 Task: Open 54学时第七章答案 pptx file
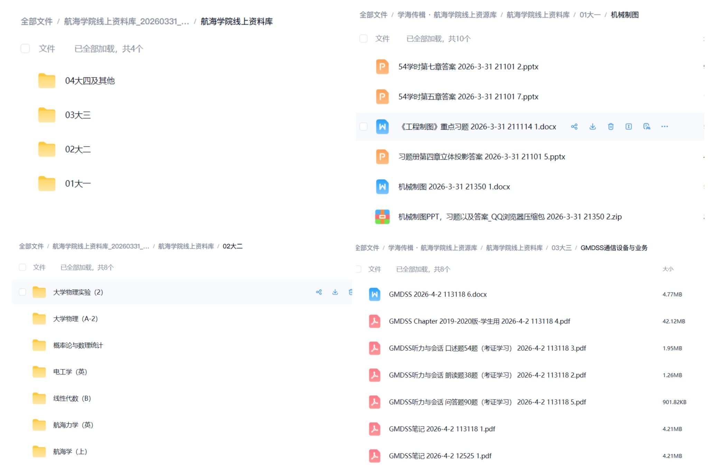[x=468, y=67]
